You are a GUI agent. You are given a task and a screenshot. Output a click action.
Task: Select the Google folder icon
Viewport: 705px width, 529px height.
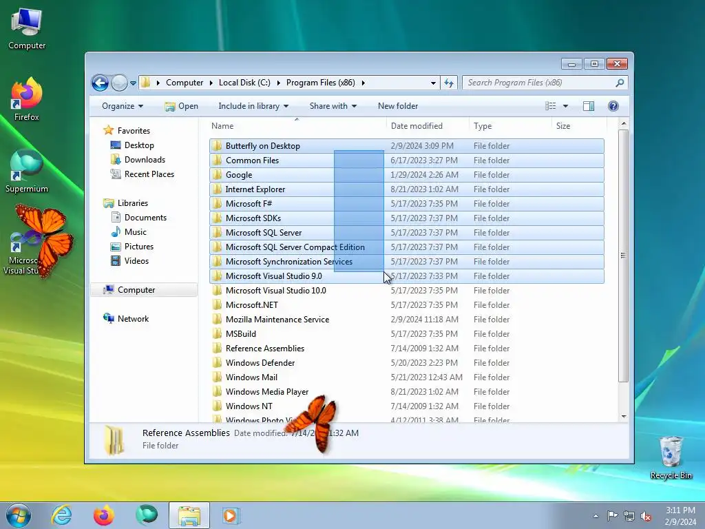pos(217,174)
